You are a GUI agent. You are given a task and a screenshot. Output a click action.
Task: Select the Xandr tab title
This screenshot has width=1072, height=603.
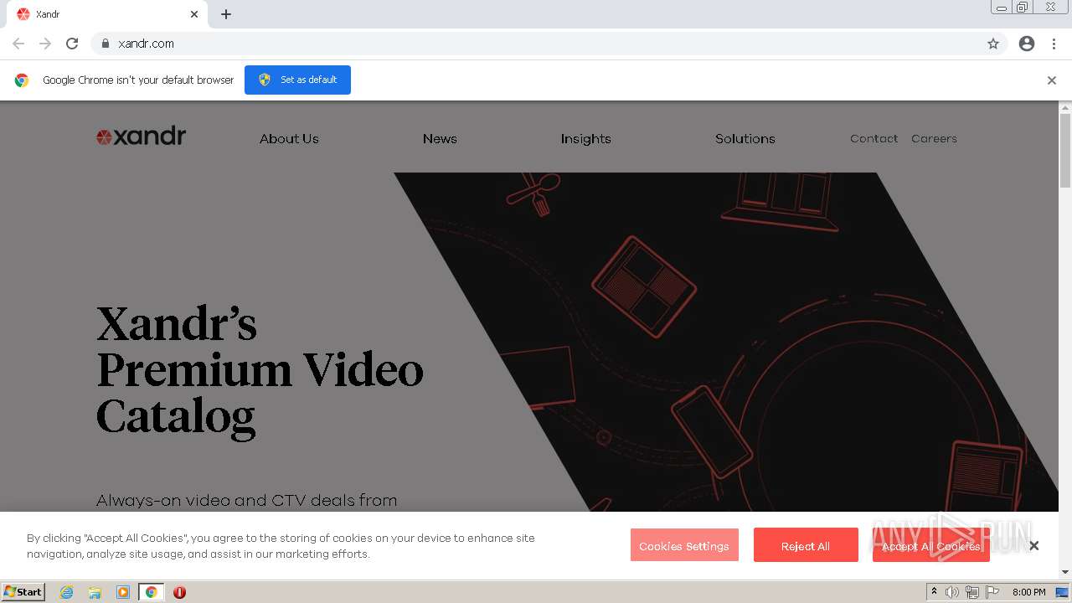coord(48,14)
